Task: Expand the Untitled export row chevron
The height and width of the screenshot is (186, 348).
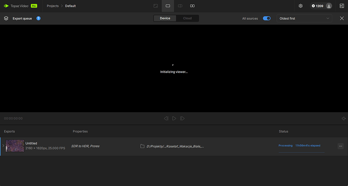Action: [3, 146]
